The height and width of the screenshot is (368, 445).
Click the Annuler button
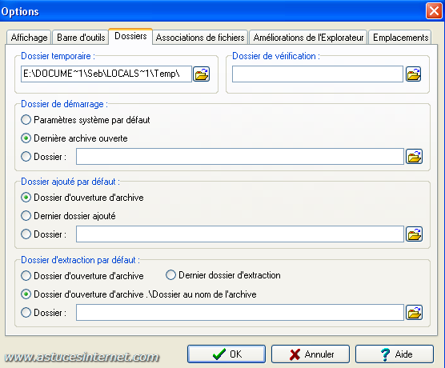point(311,354)
